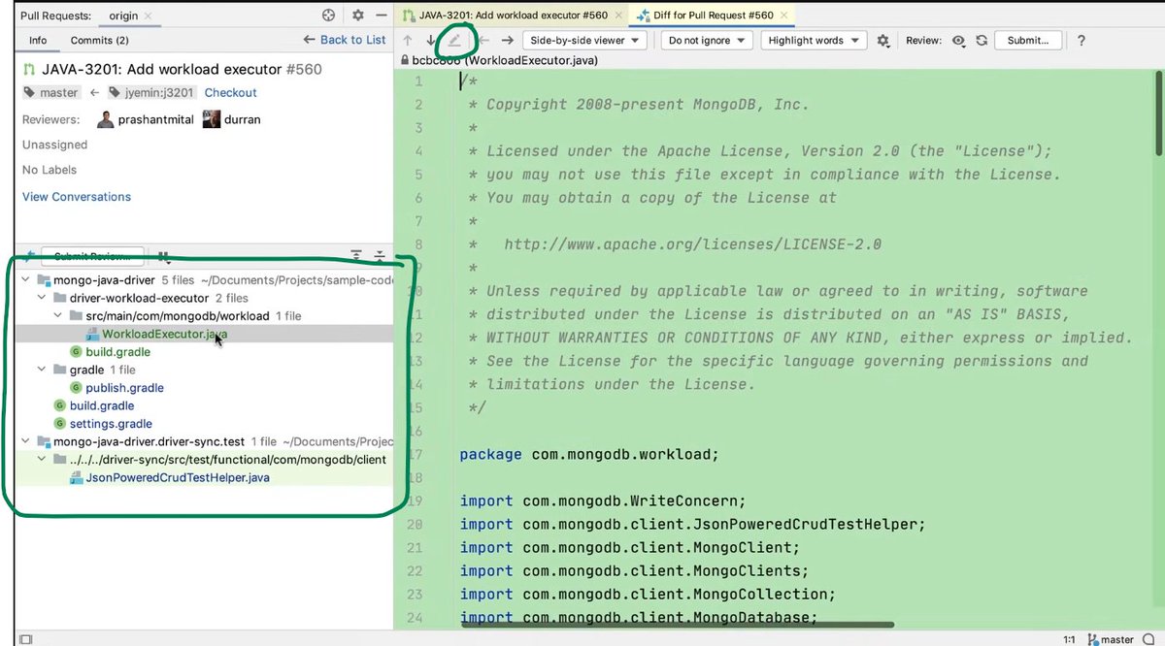Screen dimensions: 1165x646
Task: Click the jyemin:j3201 branch tag
Action: pyautogui.click(x=152, y=93)
